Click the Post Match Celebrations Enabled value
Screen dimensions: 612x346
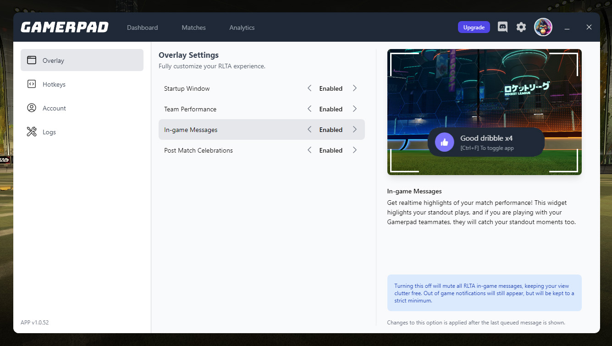(x=331, y=150)
